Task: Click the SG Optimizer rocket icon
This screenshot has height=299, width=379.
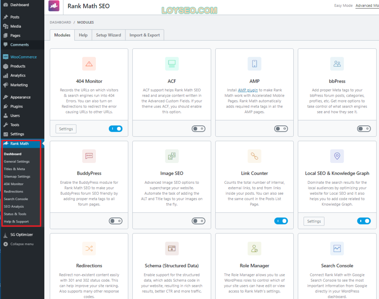Action: 6,235
